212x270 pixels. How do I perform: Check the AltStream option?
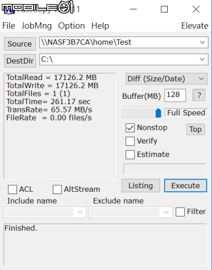tap(57, 189)
